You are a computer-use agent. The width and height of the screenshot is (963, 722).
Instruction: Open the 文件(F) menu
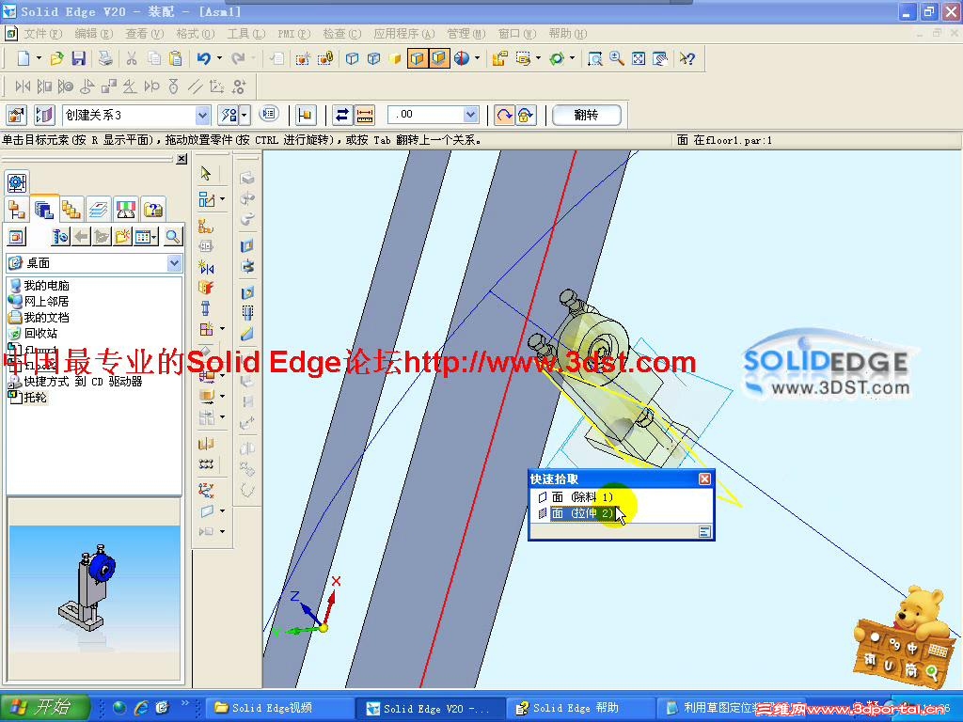tap(42, 34)
